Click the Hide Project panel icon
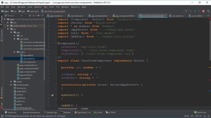Image resolution: width=211 pixels, height=118 pixels. [x=43, y=16]
